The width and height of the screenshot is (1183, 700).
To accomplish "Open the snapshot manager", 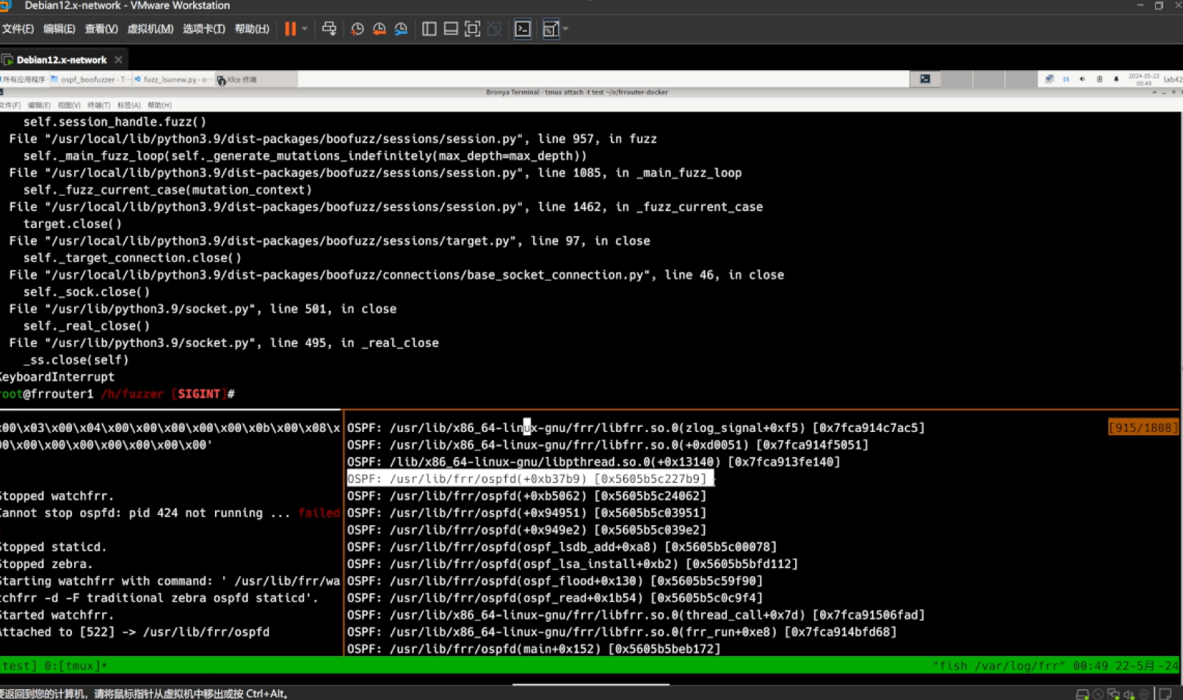I will coord(401,29).
